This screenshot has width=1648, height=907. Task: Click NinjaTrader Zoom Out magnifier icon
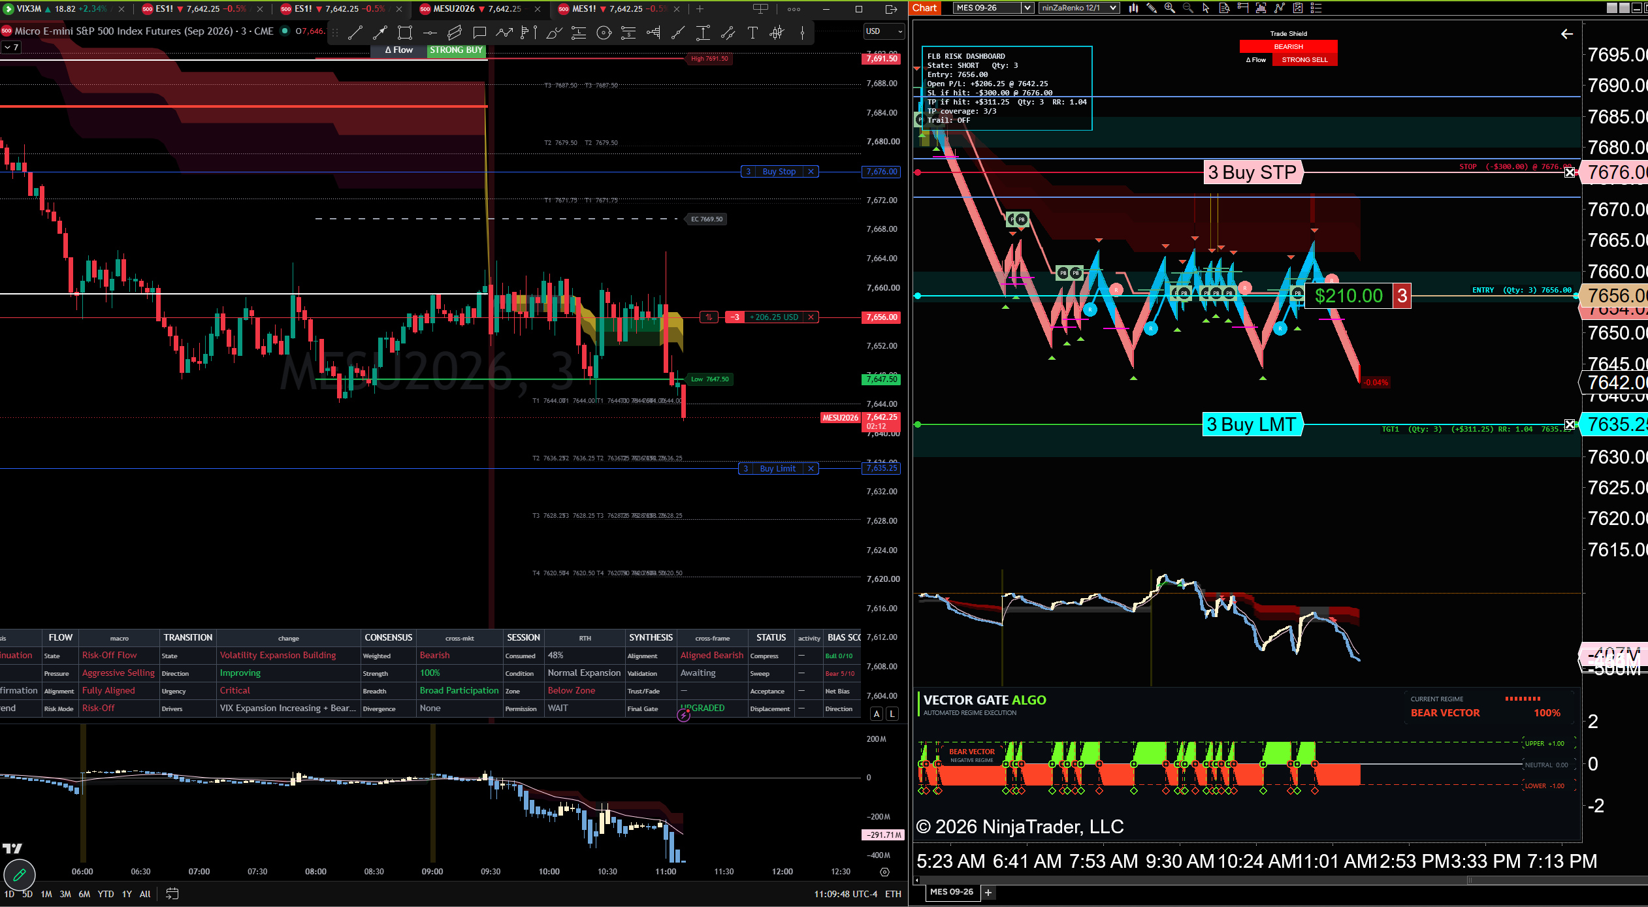coord(1188,8)
